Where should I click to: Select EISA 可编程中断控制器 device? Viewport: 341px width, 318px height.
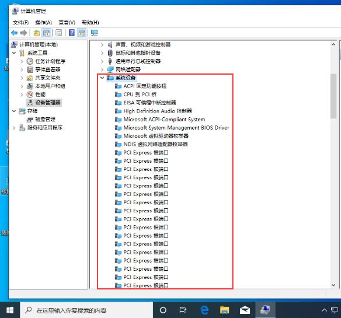click(x=150, y=103)
